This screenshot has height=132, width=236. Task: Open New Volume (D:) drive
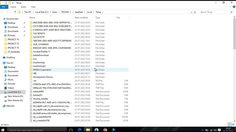tap(15, 96)
